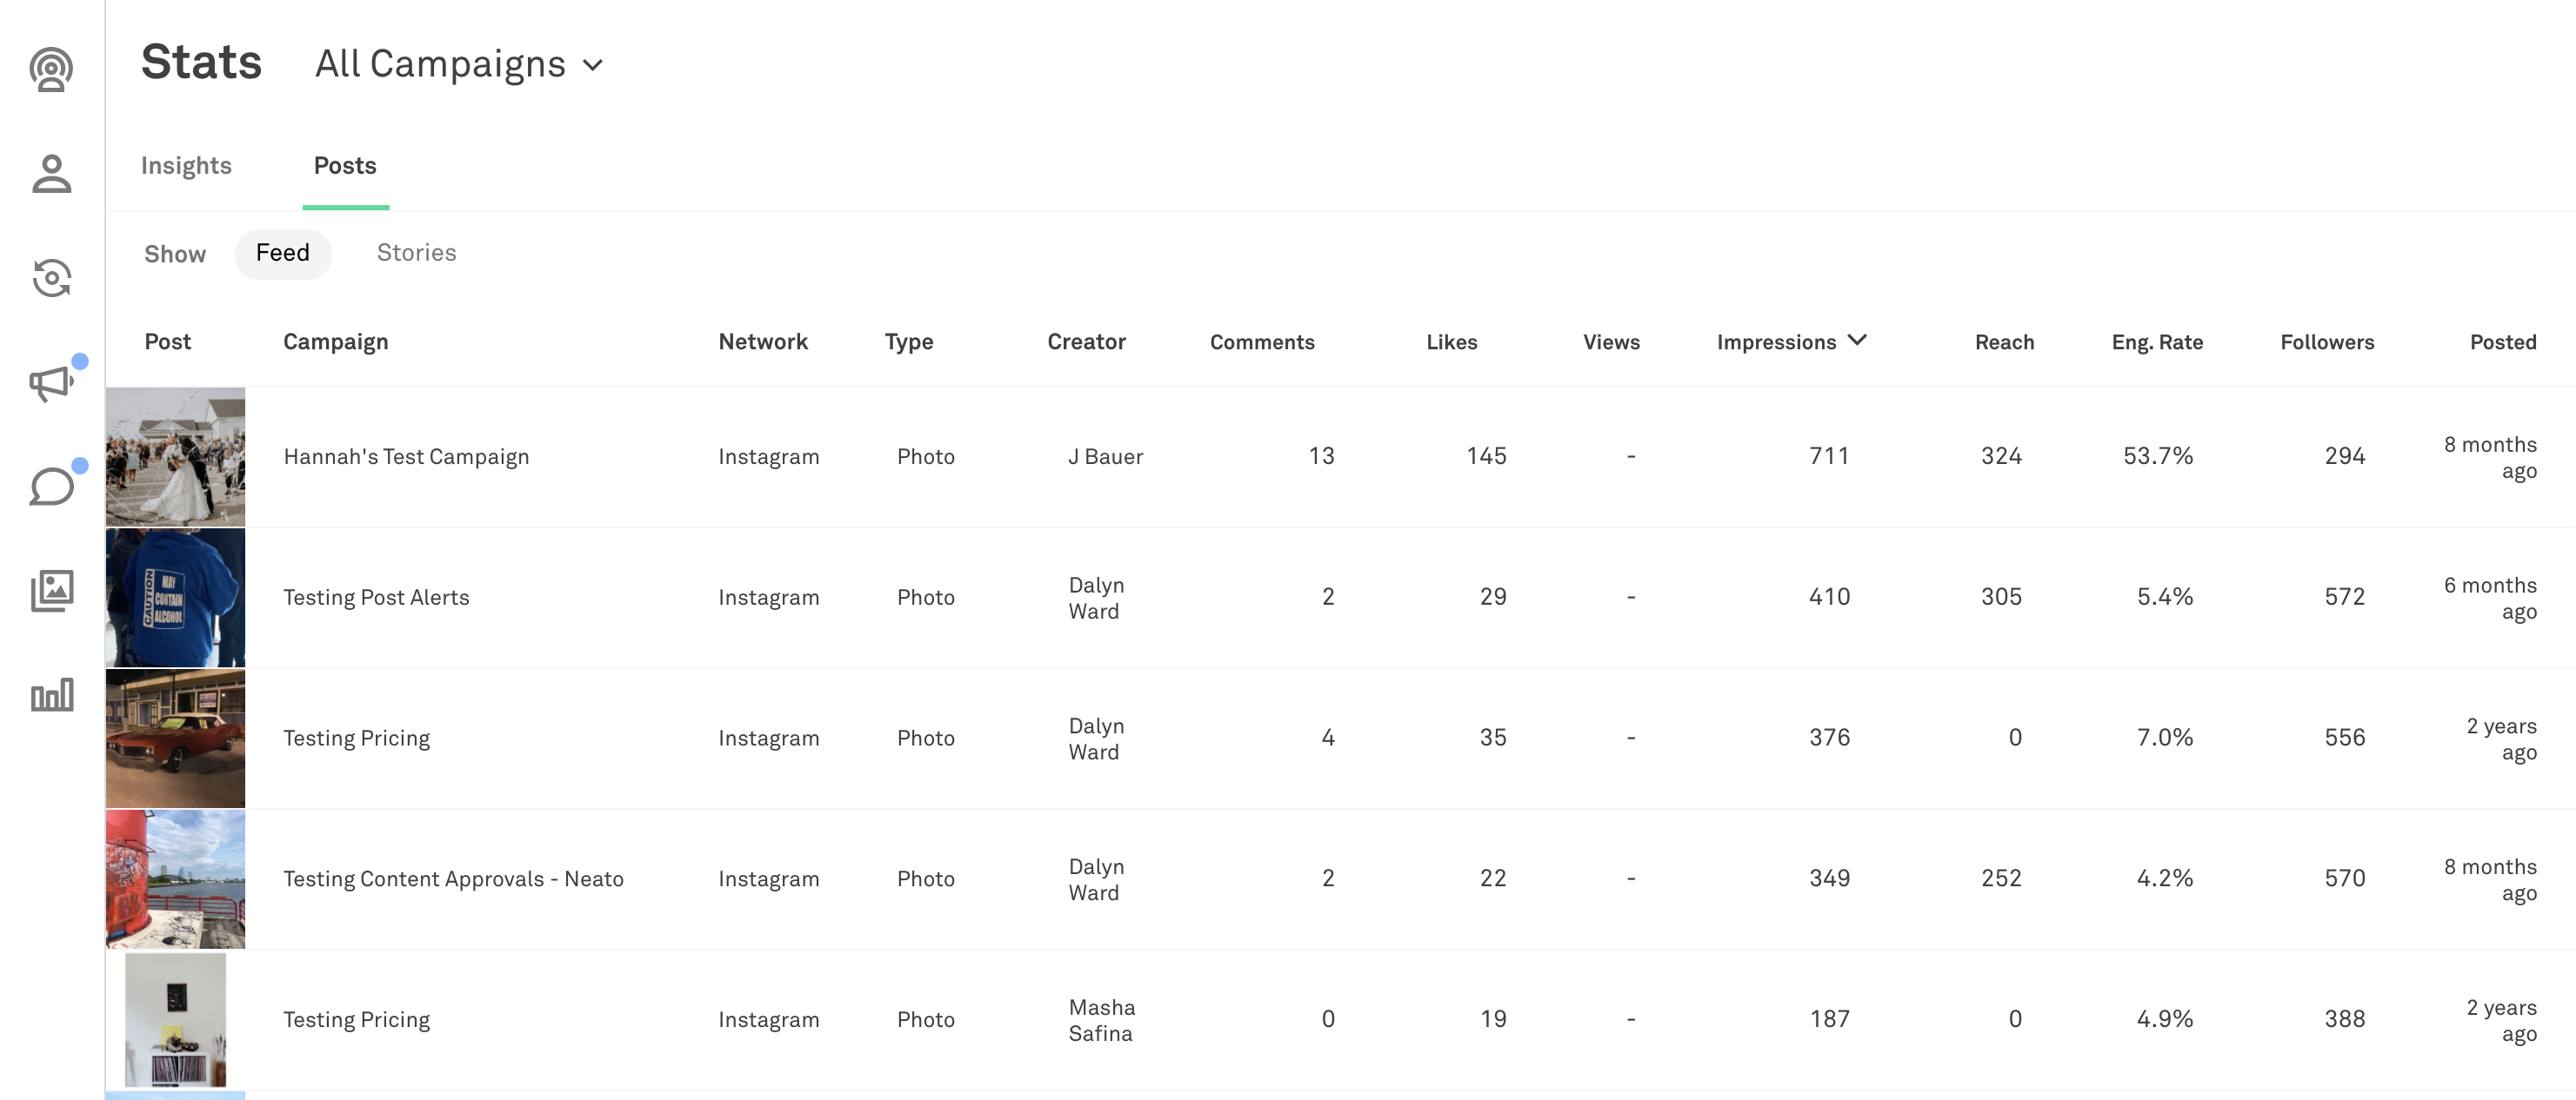2576x1100 pixels.
Task: Click the podcast-style logo icon in sidebar
Action: (51, 70)
